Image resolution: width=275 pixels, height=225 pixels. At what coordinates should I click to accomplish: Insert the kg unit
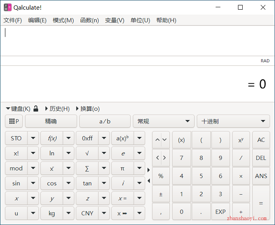click(52, 213)
